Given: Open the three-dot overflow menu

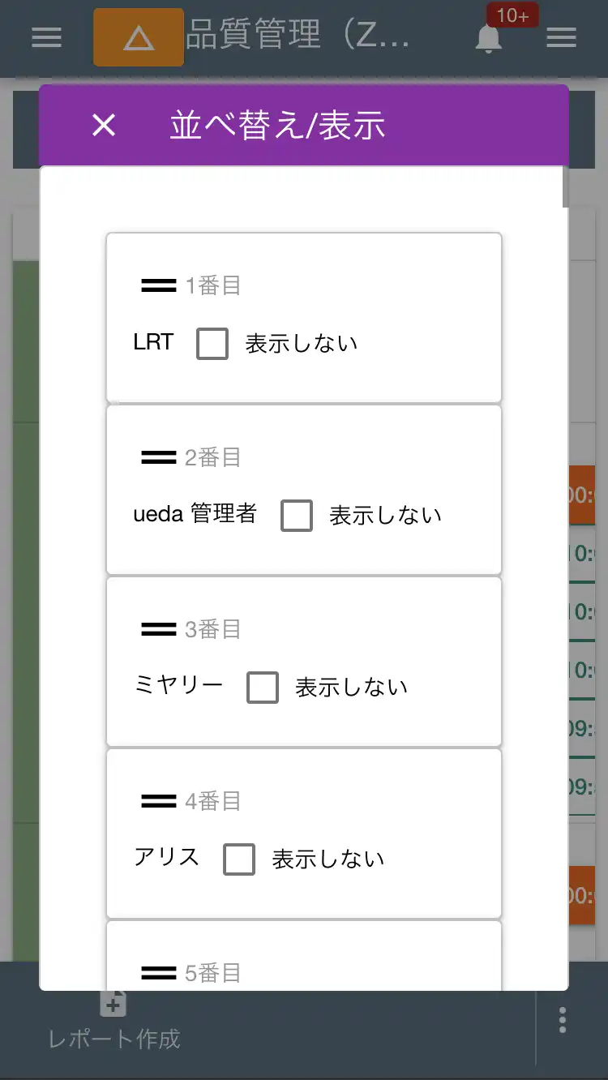Looking at the screenshot, I should tap(561, 1020).
